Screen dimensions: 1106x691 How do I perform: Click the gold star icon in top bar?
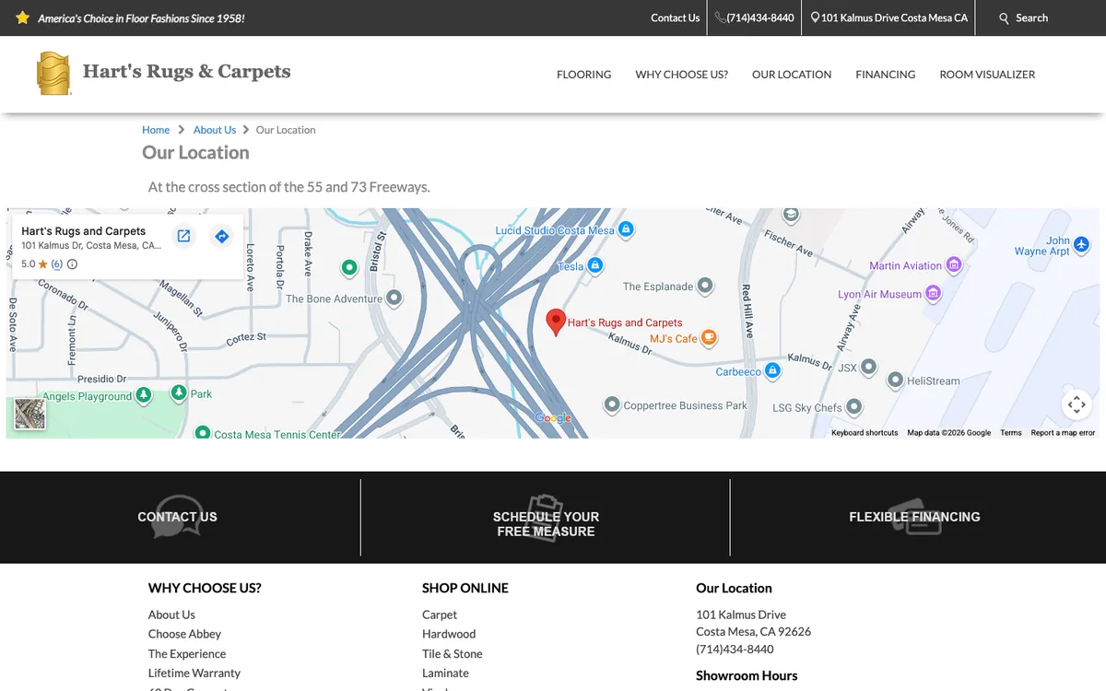point(23,18)
